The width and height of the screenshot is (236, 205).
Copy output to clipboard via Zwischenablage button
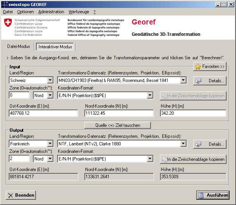tap(193, 159)
